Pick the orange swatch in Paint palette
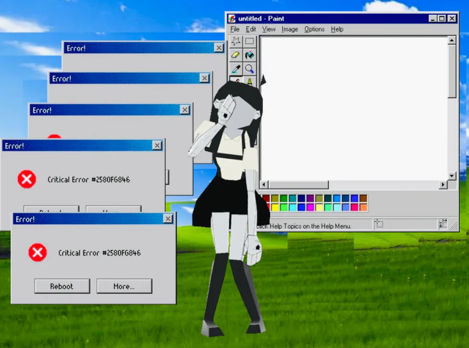This screenshot has width=469, height=348. coord(363,207)
